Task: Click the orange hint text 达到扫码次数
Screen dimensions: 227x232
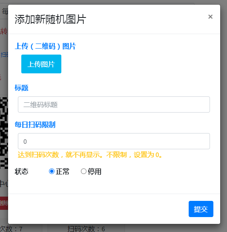Action: coord(38,155)
